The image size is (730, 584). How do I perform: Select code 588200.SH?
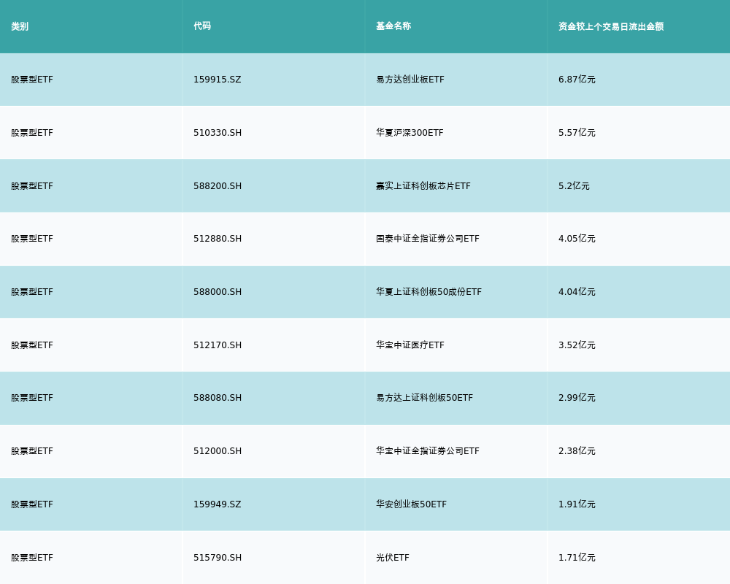click(218, 186)
